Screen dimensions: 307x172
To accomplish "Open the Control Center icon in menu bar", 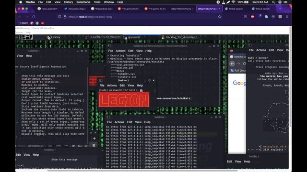I will point(285,2).
